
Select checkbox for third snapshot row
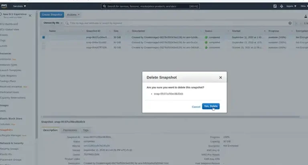coord(44,47)
